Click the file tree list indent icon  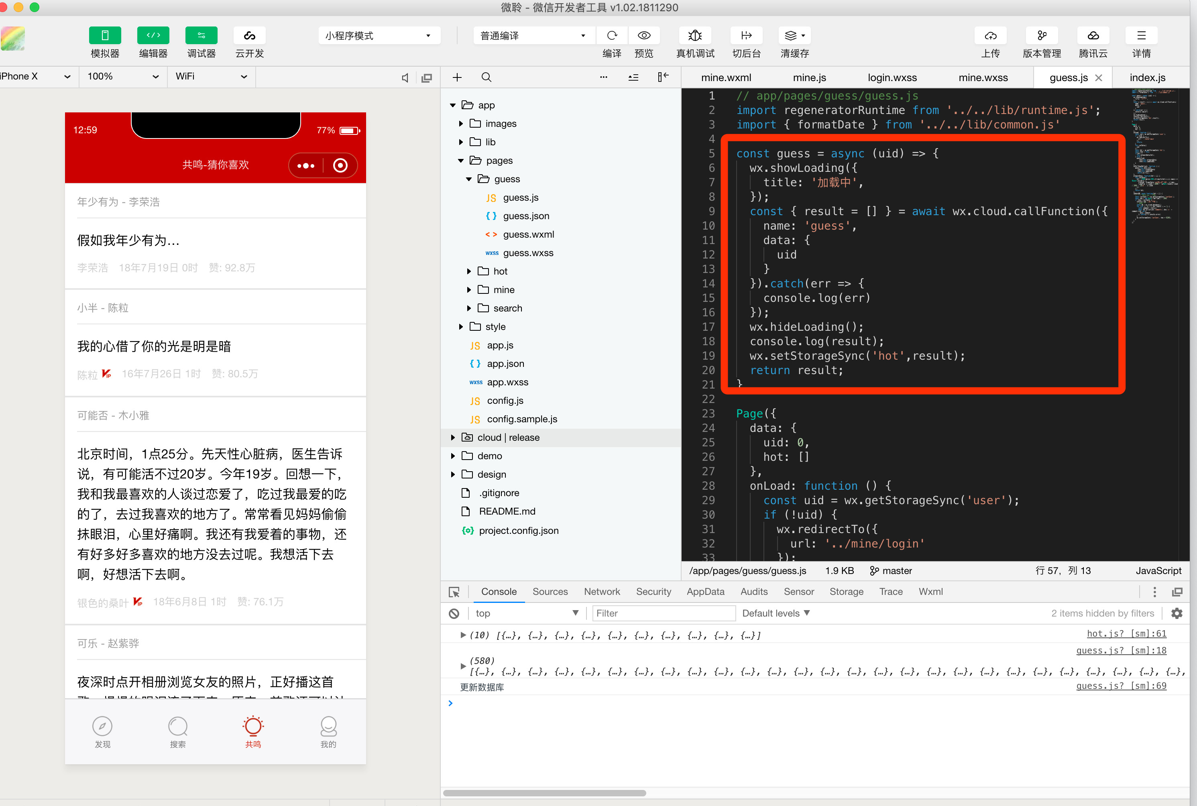pyautogui.click(x=633, y=77)
